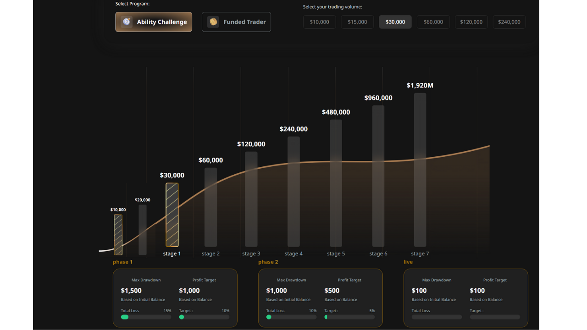Click the target icon in Ability Challenge
Viewport: 587px width, 330px height.
pyautogui.click(x=127, y=22)
